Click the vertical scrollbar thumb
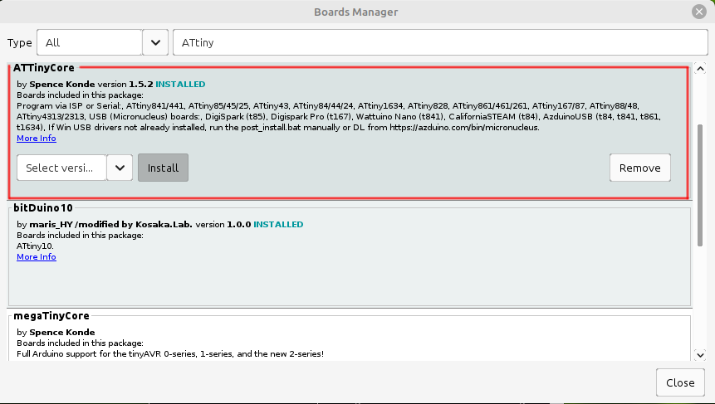Viewport: 715px width, 404px height. click(x=700, y=185)
